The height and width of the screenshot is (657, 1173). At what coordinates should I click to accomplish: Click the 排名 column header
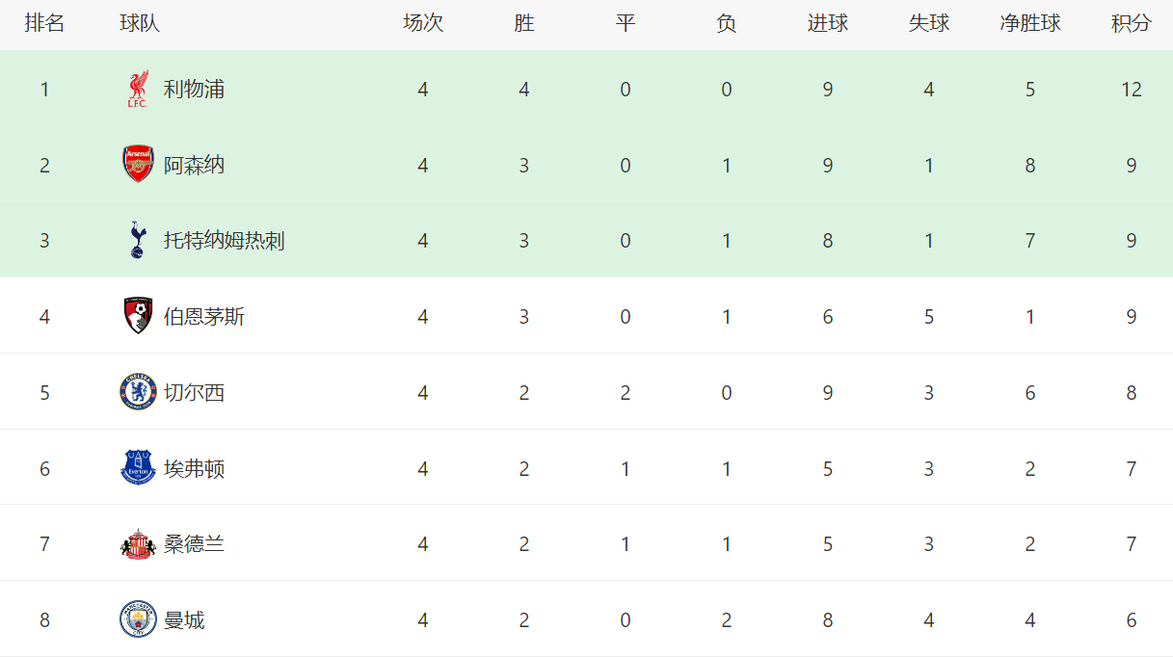click(44, 24)
